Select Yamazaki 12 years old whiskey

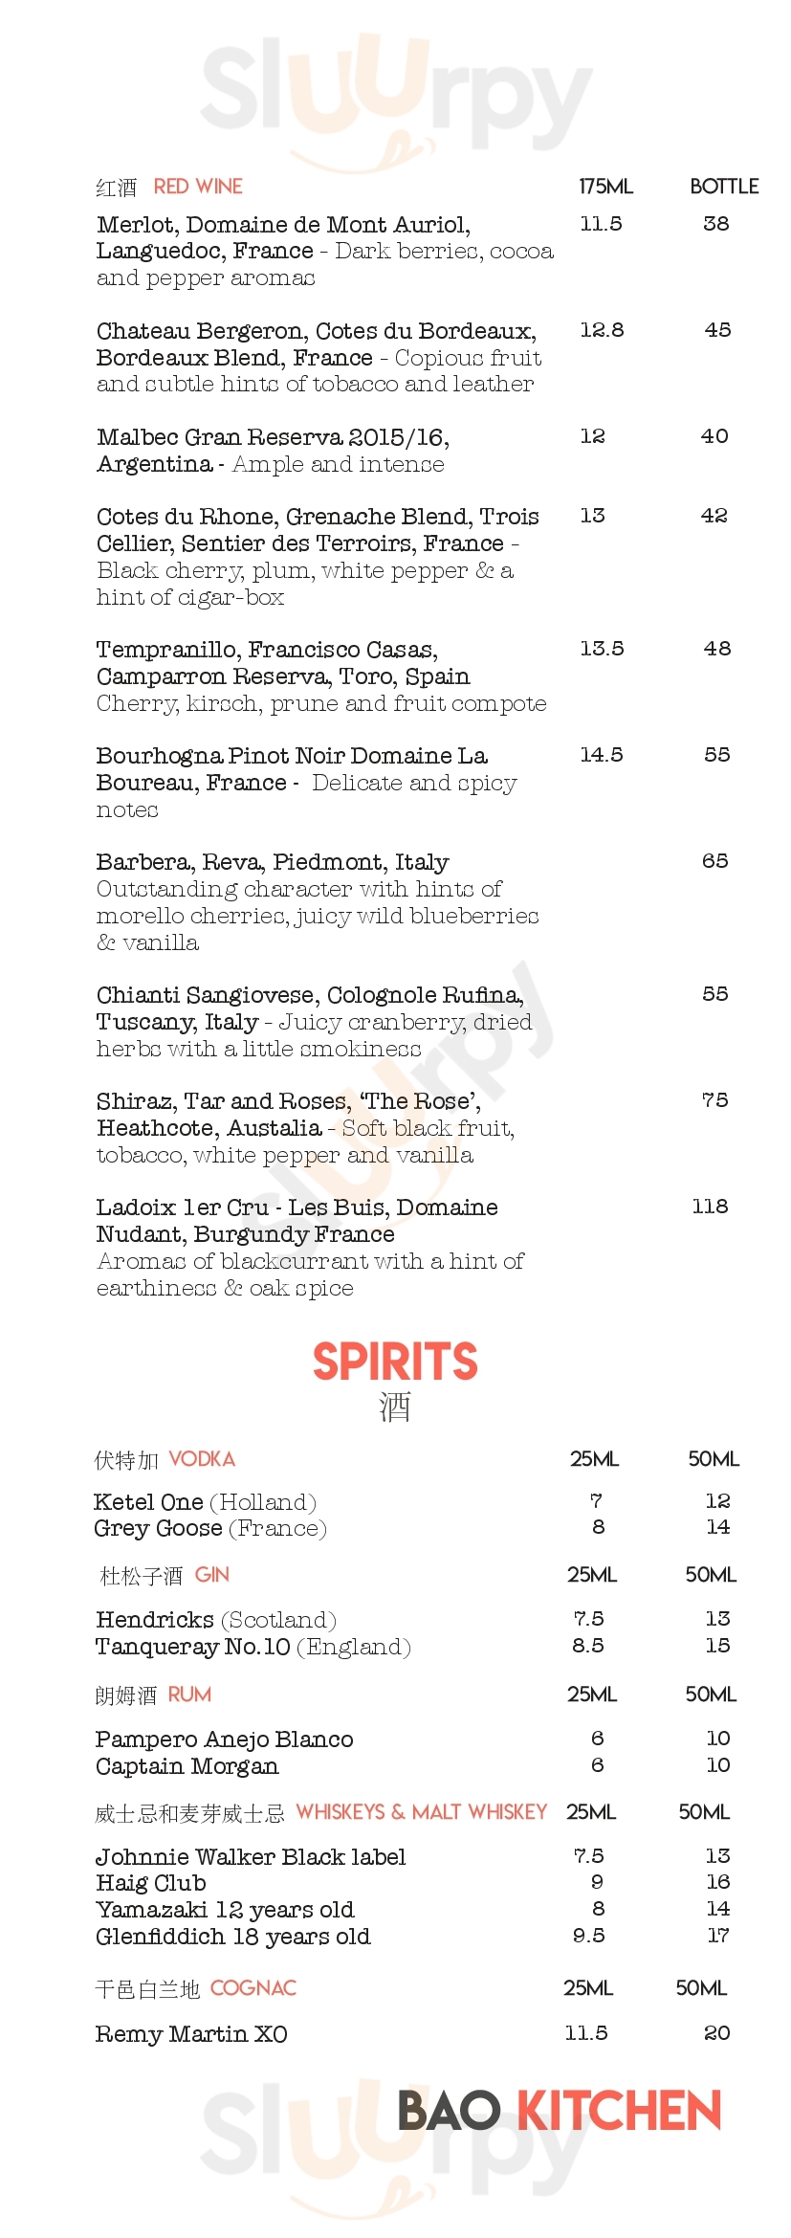tap(225, 1910)
